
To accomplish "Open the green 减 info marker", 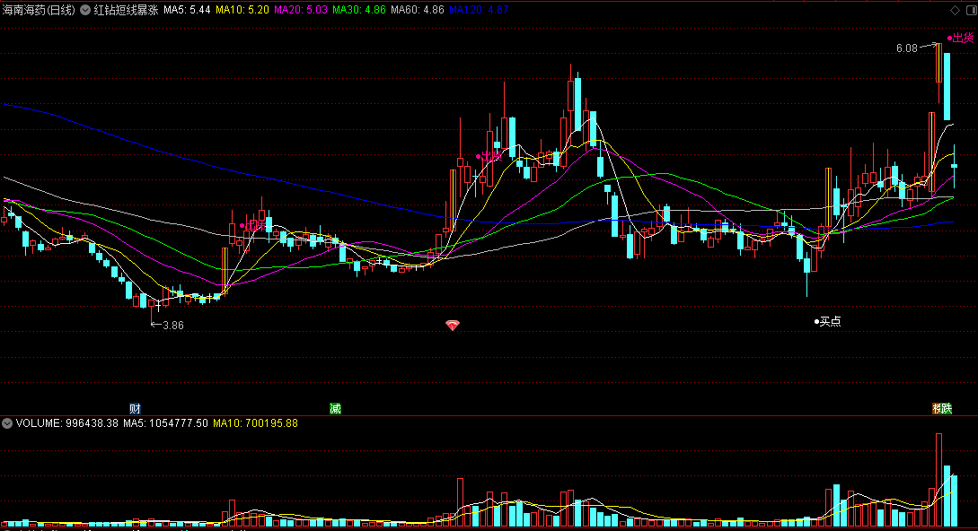I will pos(335,409).
